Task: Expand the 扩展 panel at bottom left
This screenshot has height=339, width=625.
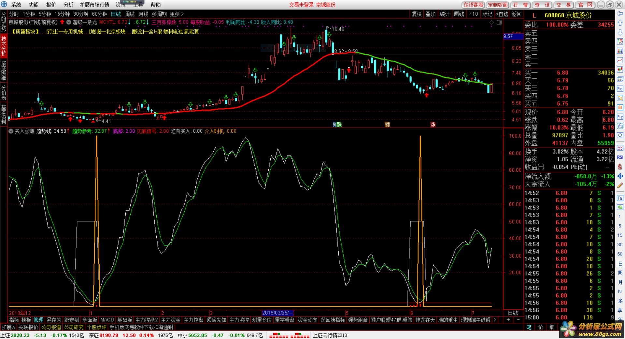Action: (x=8, y=327)
